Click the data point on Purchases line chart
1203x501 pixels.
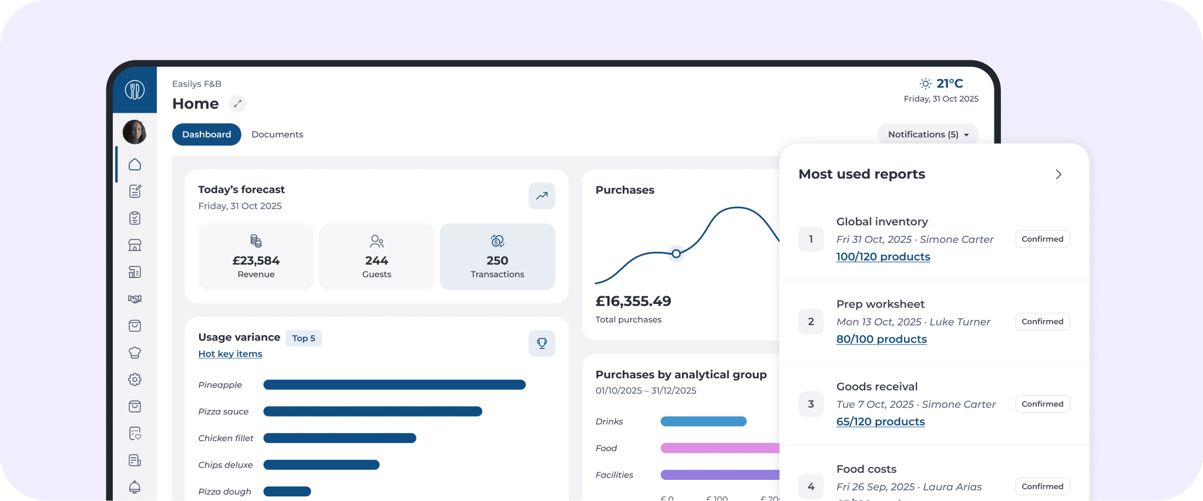tap(676, 254)
